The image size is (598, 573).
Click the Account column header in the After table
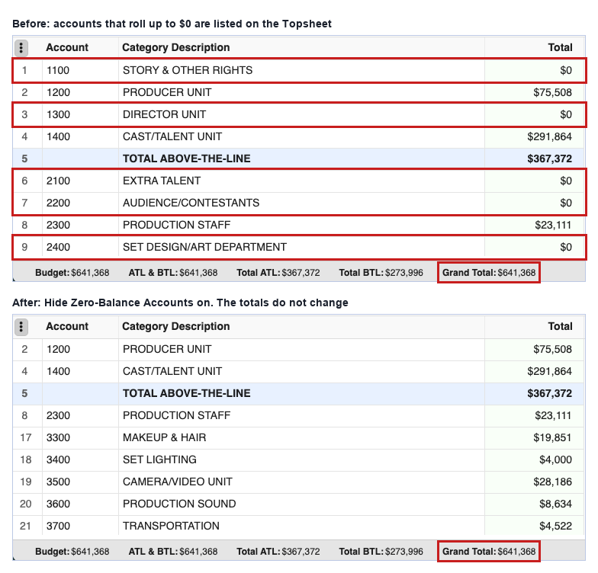coord(67,326)
